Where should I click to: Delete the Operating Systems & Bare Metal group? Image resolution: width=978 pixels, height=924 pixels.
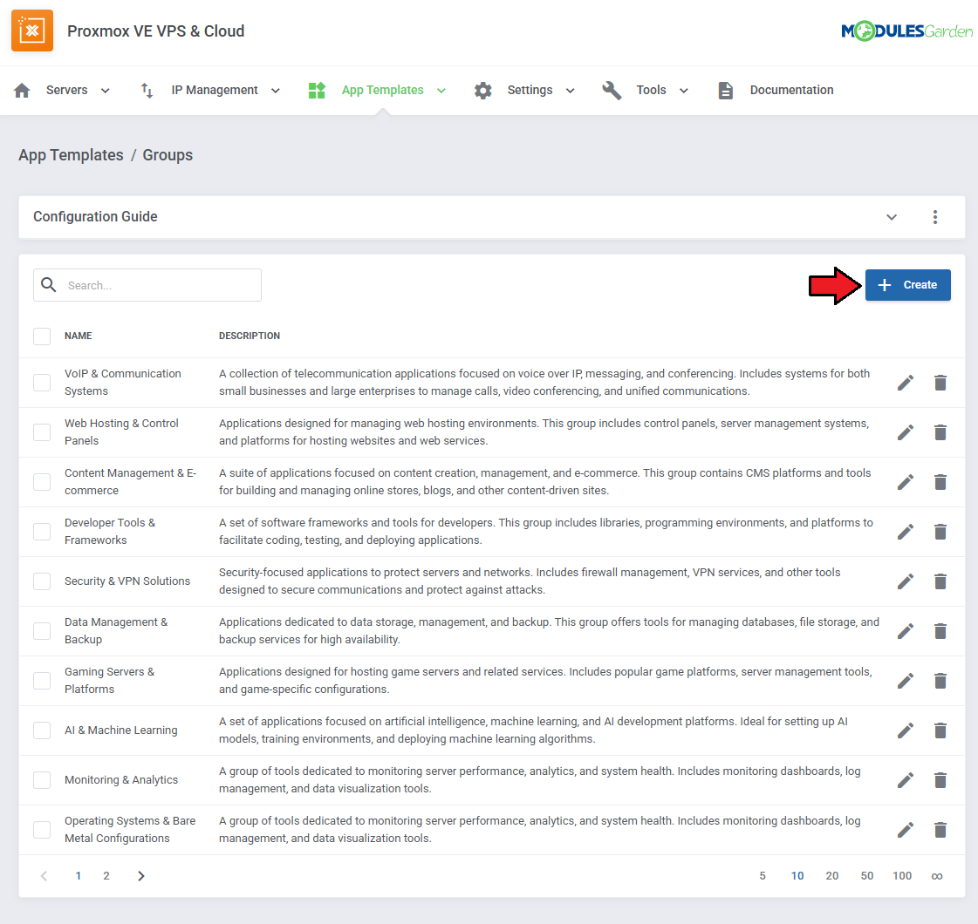(x=940, y=830)
